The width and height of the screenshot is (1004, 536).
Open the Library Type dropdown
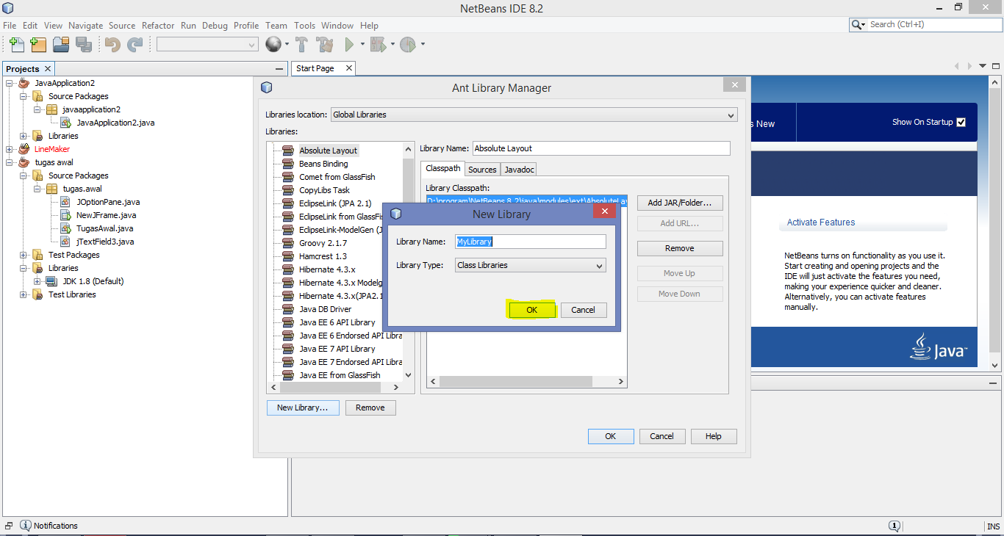tap(596, 265)
